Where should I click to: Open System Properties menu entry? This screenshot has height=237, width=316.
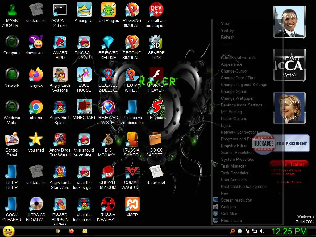247,159
